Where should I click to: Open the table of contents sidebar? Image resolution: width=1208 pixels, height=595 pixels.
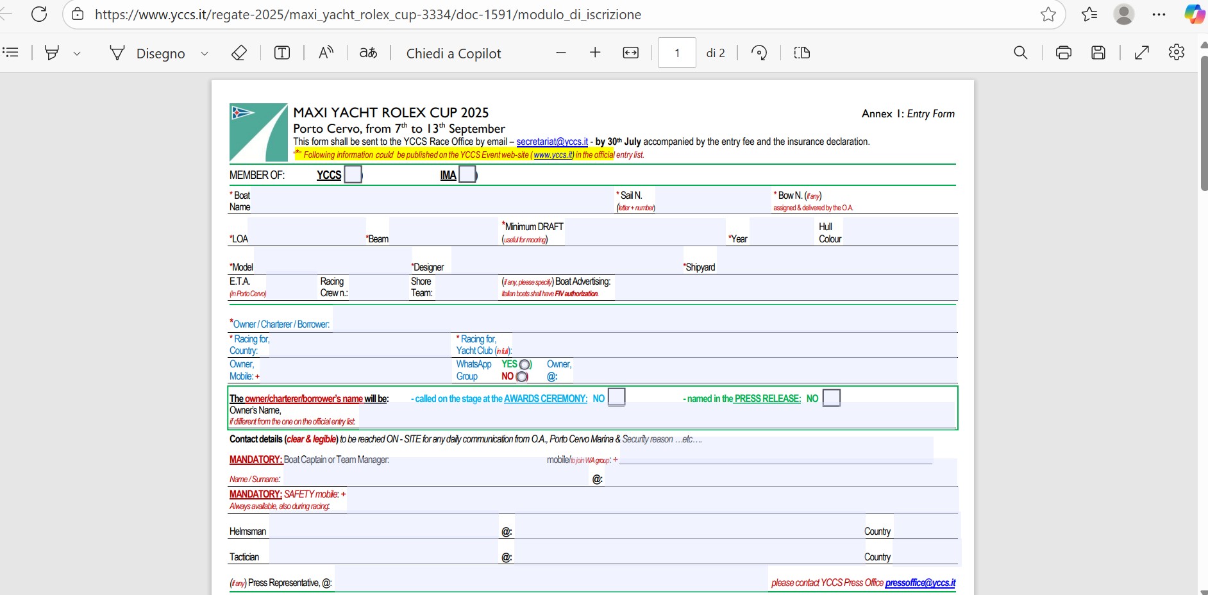(11, 53)
